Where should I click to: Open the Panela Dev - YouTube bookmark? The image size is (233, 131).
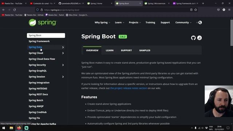point(12,15)
